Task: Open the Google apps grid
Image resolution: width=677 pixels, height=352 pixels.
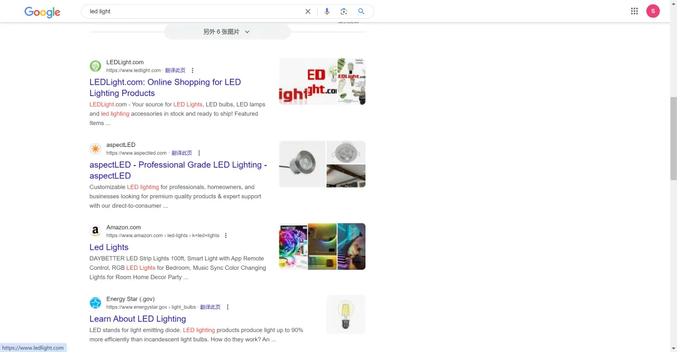Action: (x=634, y=11)
